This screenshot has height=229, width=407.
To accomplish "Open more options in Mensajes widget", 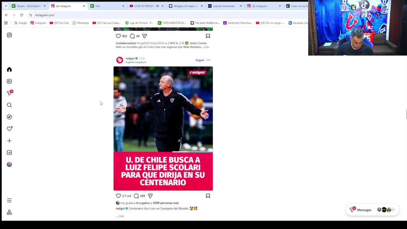I will pos(393,210).
